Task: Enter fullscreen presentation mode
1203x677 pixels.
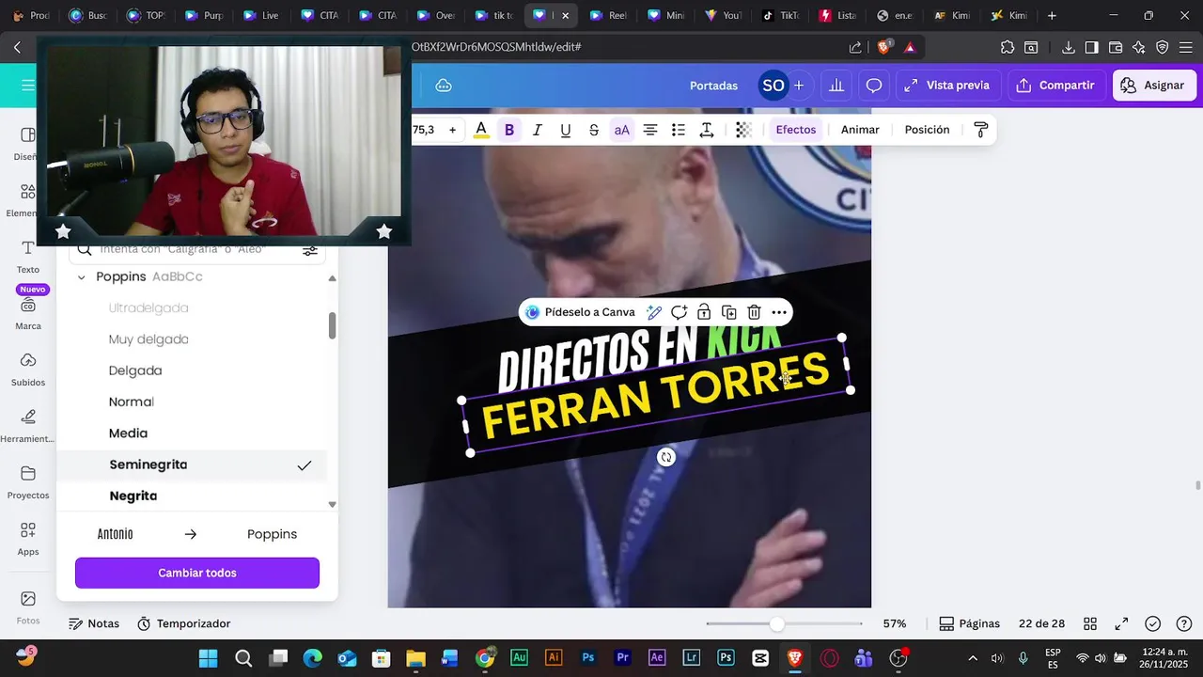Action: (1121, 623)
